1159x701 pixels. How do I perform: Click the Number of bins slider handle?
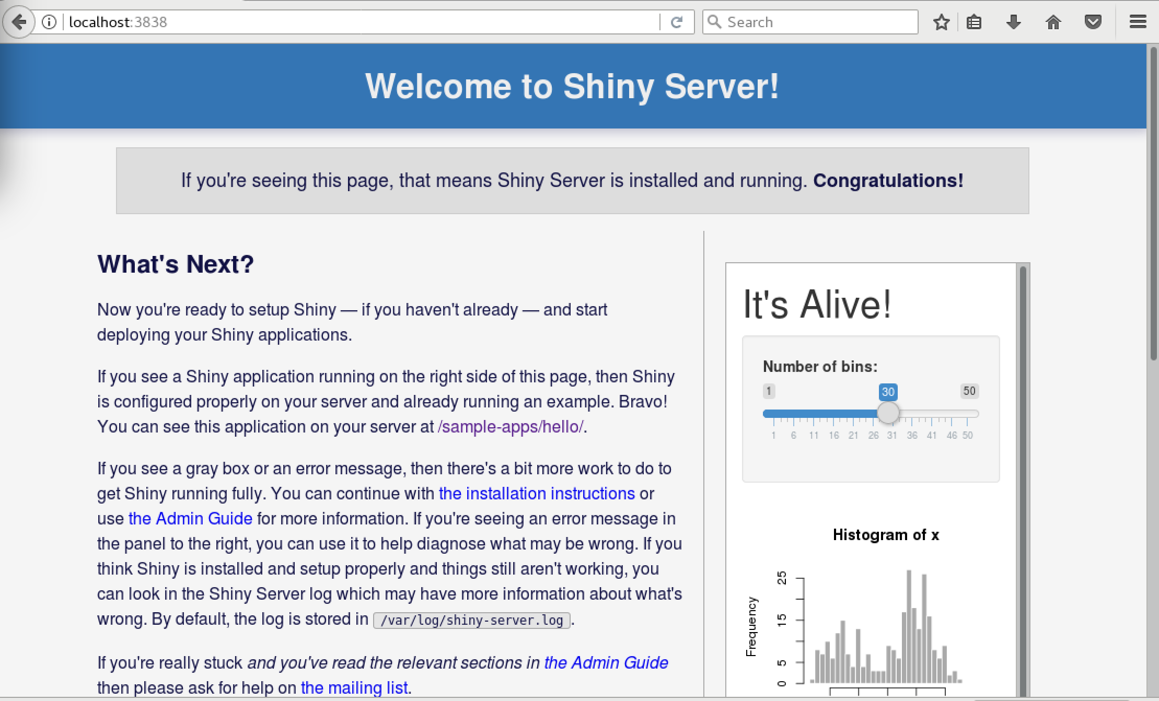point(887,413)
